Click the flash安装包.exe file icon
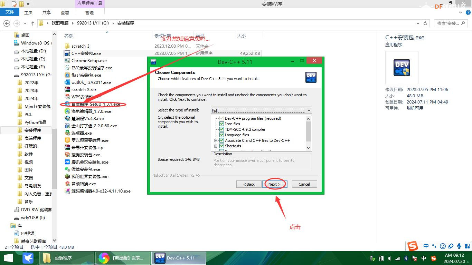Screen dimensions: 472x265 tap(67, 75)
